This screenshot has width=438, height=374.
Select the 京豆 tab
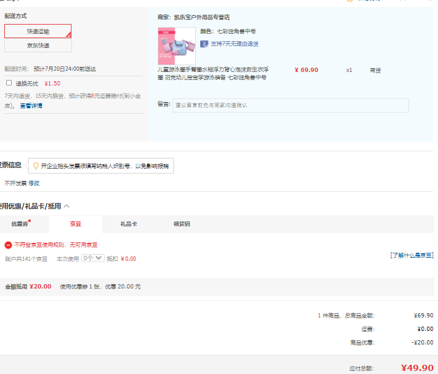pos(75,224)
